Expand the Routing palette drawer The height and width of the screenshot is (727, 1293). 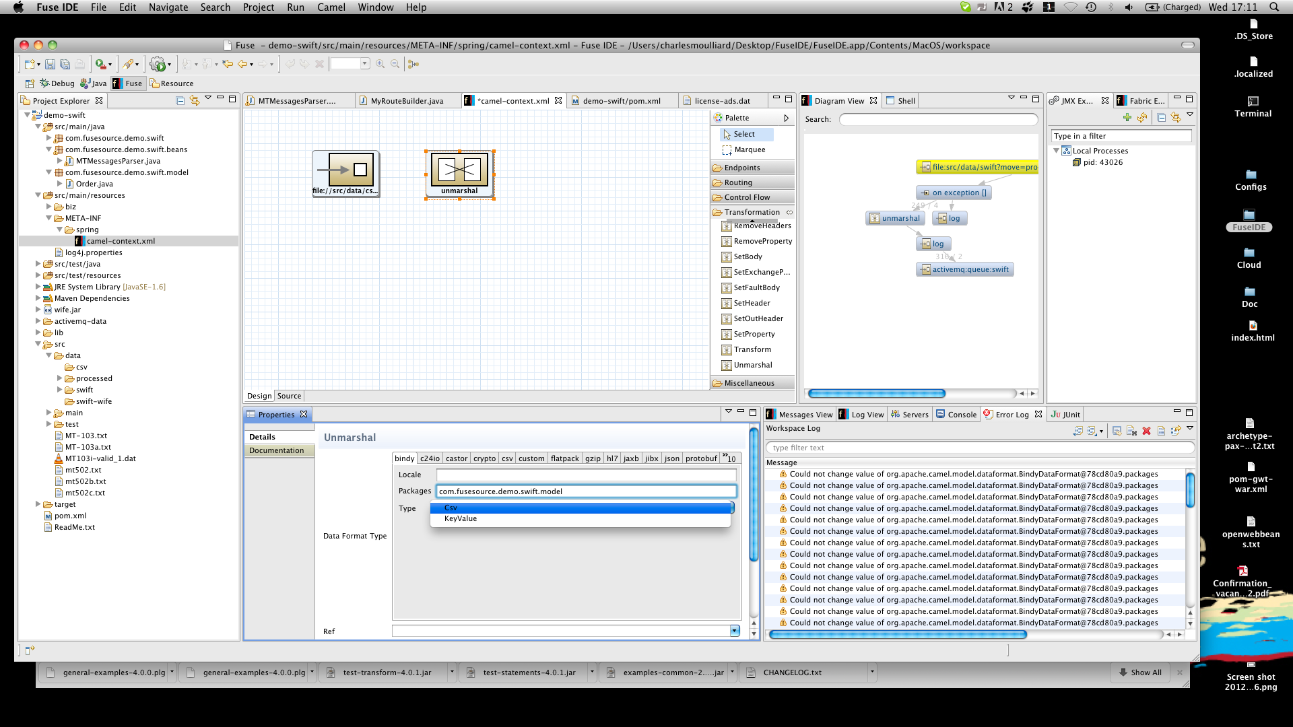tap(738, 182)
